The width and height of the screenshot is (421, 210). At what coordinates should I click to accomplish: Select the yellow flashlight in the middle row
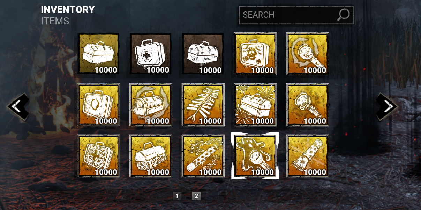pyautogui.click(x=307, y=105)
